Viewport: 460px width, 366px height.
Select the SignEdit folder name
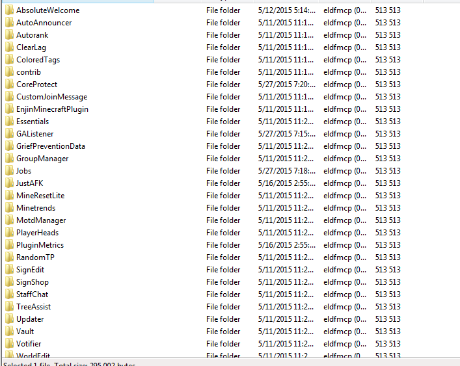coord(30,270)
